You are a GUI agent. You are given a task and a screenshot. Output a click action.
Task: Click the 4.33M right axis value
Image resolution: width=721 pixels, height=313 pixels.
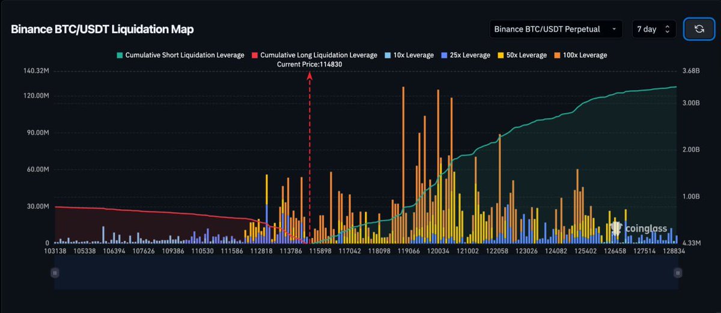[692, 243]
